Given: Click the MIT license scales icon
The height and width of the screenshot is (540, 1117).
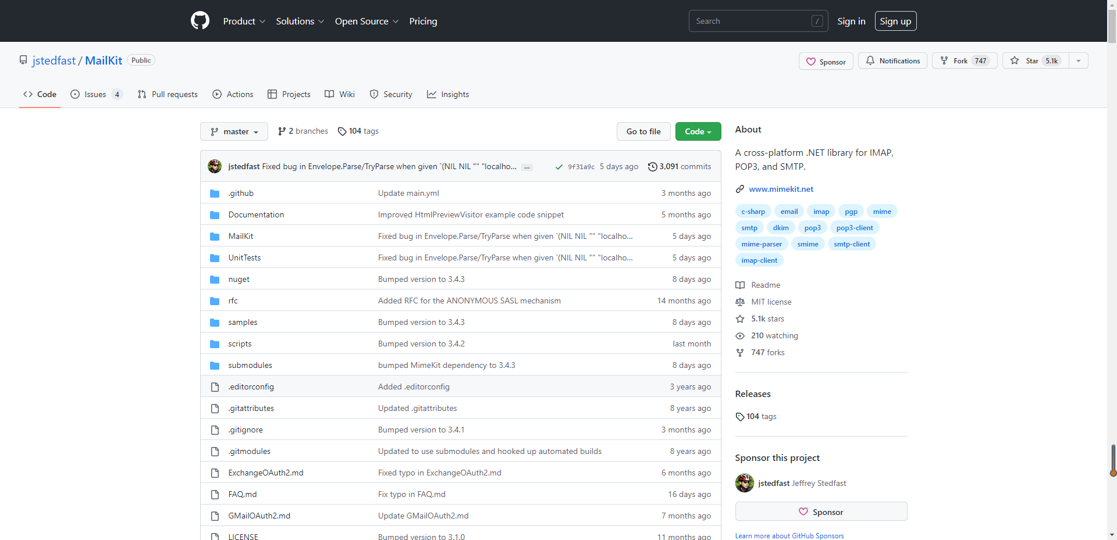Looking at the screenshot, I should point(740,302).
